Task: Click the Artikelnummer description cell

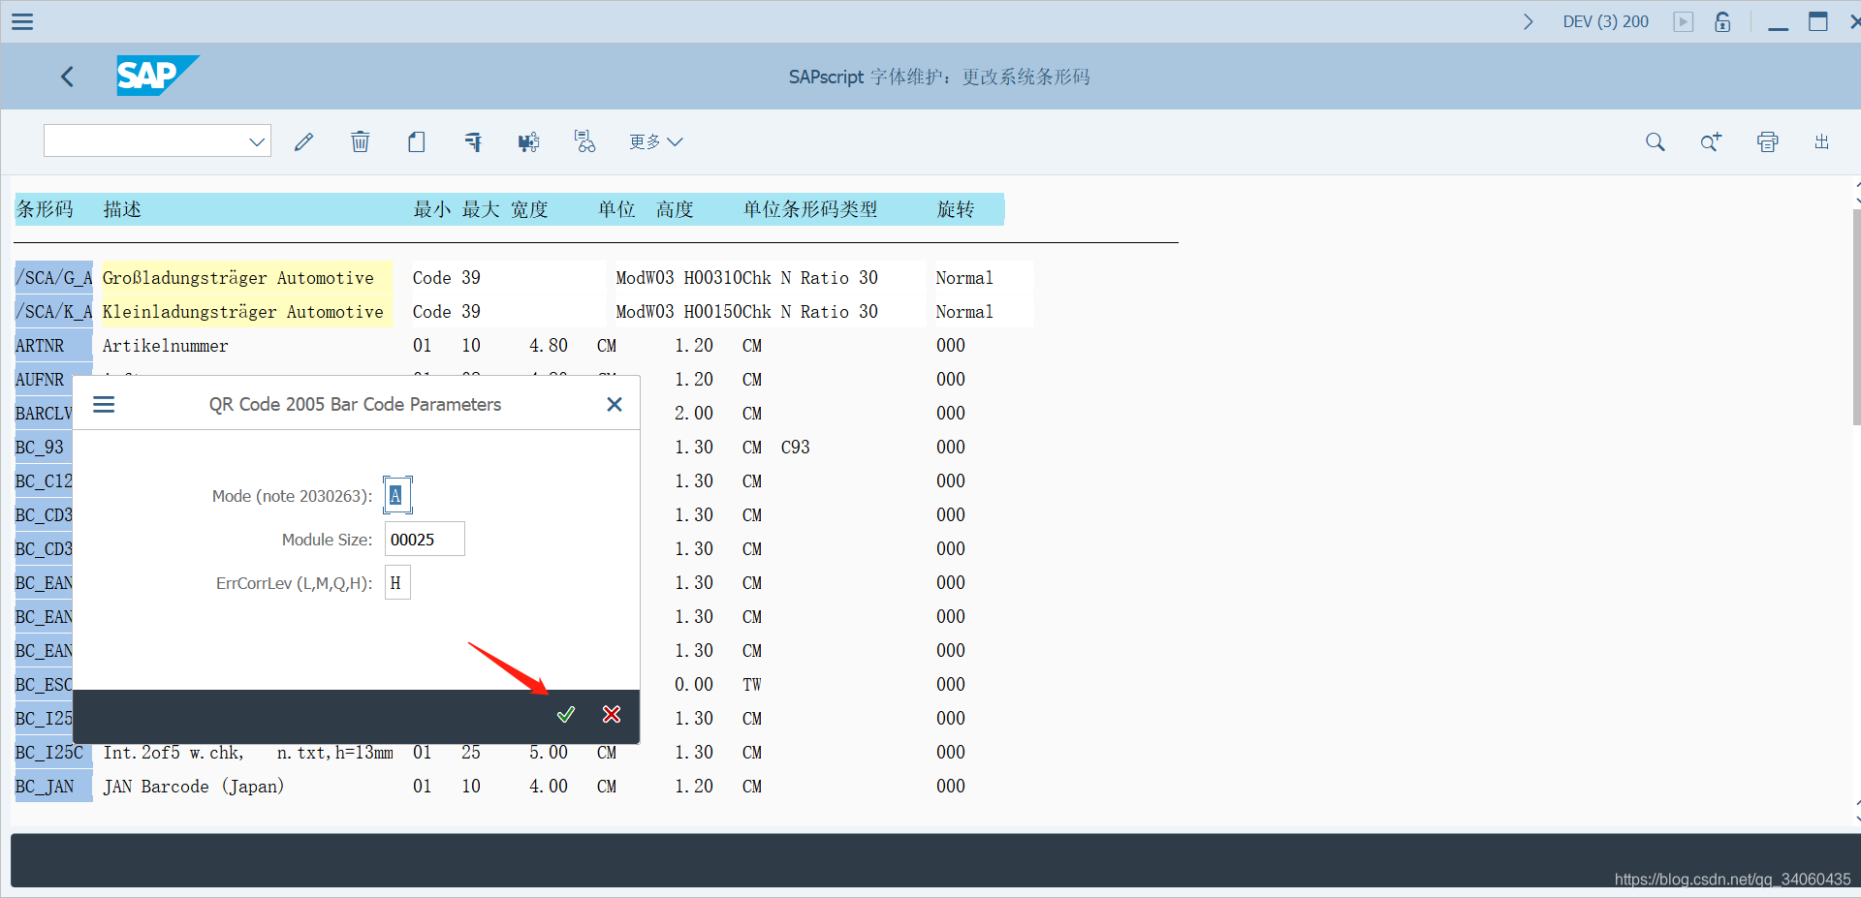Action: coord(166,346)
